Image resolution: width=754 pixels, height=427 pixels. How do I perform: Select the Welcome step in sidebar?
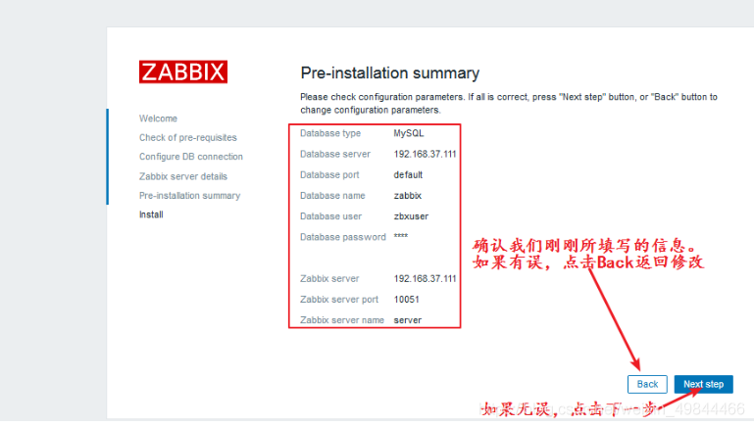(158, 119)
